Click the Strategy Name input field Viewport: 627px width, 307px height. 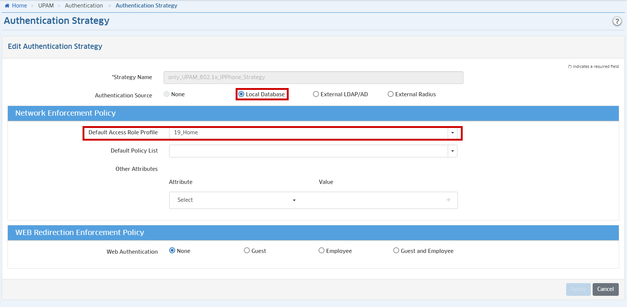313,78
